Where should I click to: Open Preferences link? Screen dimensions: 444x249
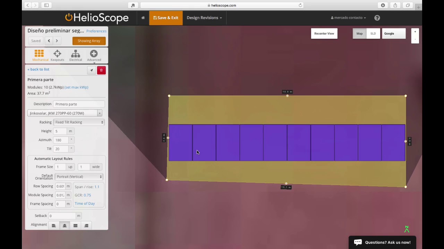[x=96, y=31]
